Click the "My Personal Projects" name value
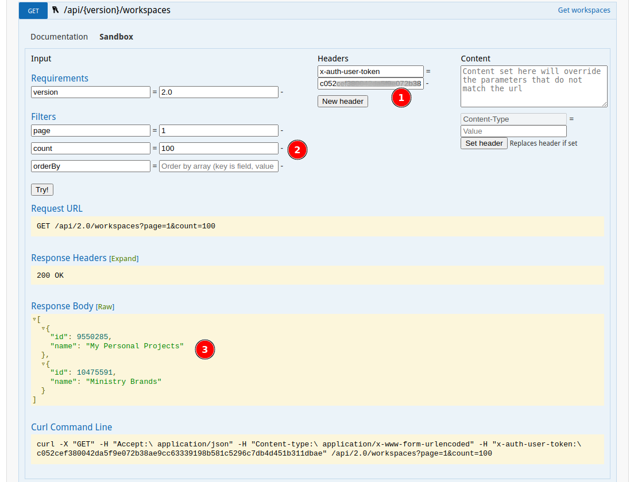Screen dimensions: 634x482 pos(134,346)
